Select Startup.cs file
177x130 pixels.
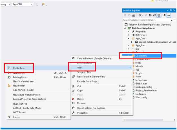pos(140,94)
